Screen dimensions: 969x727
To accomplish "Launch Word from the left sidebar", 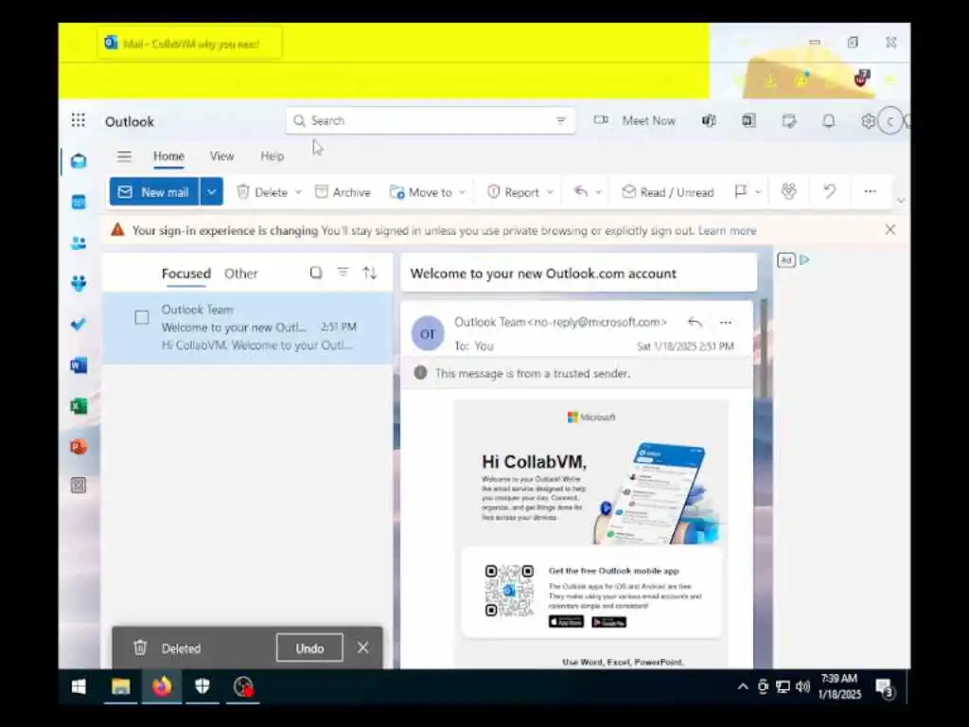I will click(79, 365).
